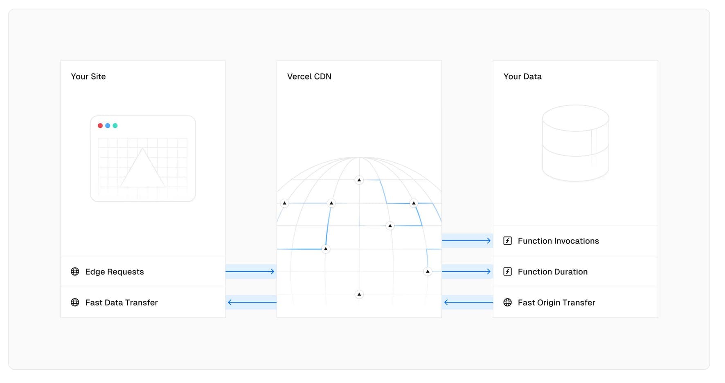725x383 pixels.
Task: Click the globe icon beside Edge Requests
Action: tap(75, 272)
